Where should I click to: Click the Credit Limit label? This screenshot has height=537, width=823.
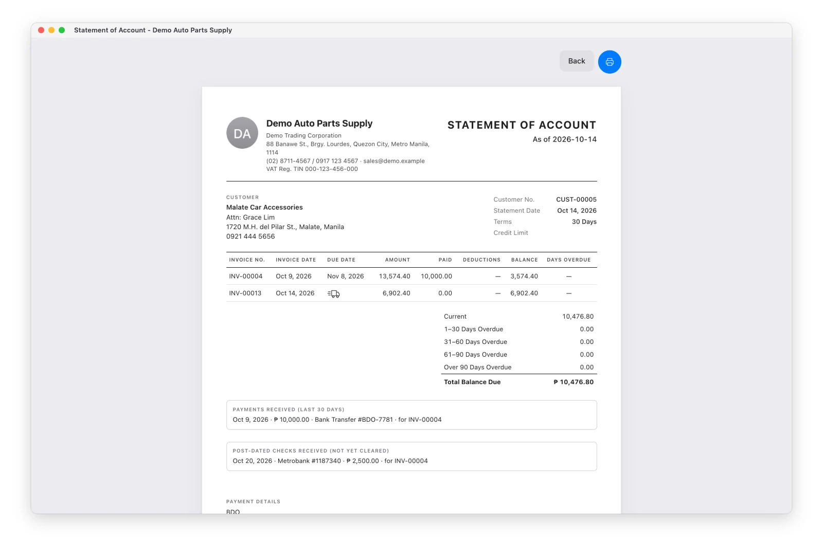[511, 233]
